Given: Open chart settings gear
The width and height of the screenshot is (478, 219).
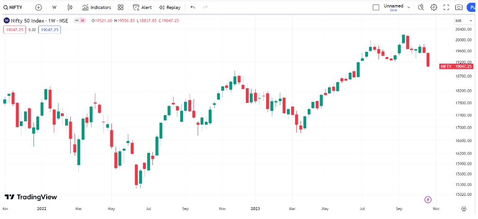Looking at the screenshot, I should [x=434, y=8].
